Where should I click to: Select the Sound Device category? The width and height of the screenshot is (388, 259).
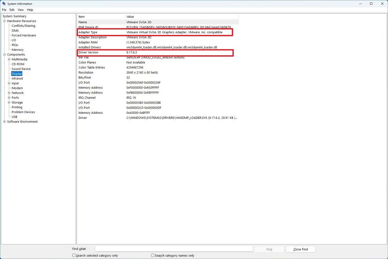coord(22,69)
